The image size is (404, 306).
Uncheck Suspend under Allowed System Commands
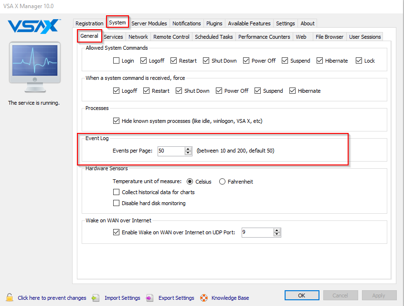(x=285, y=61)
